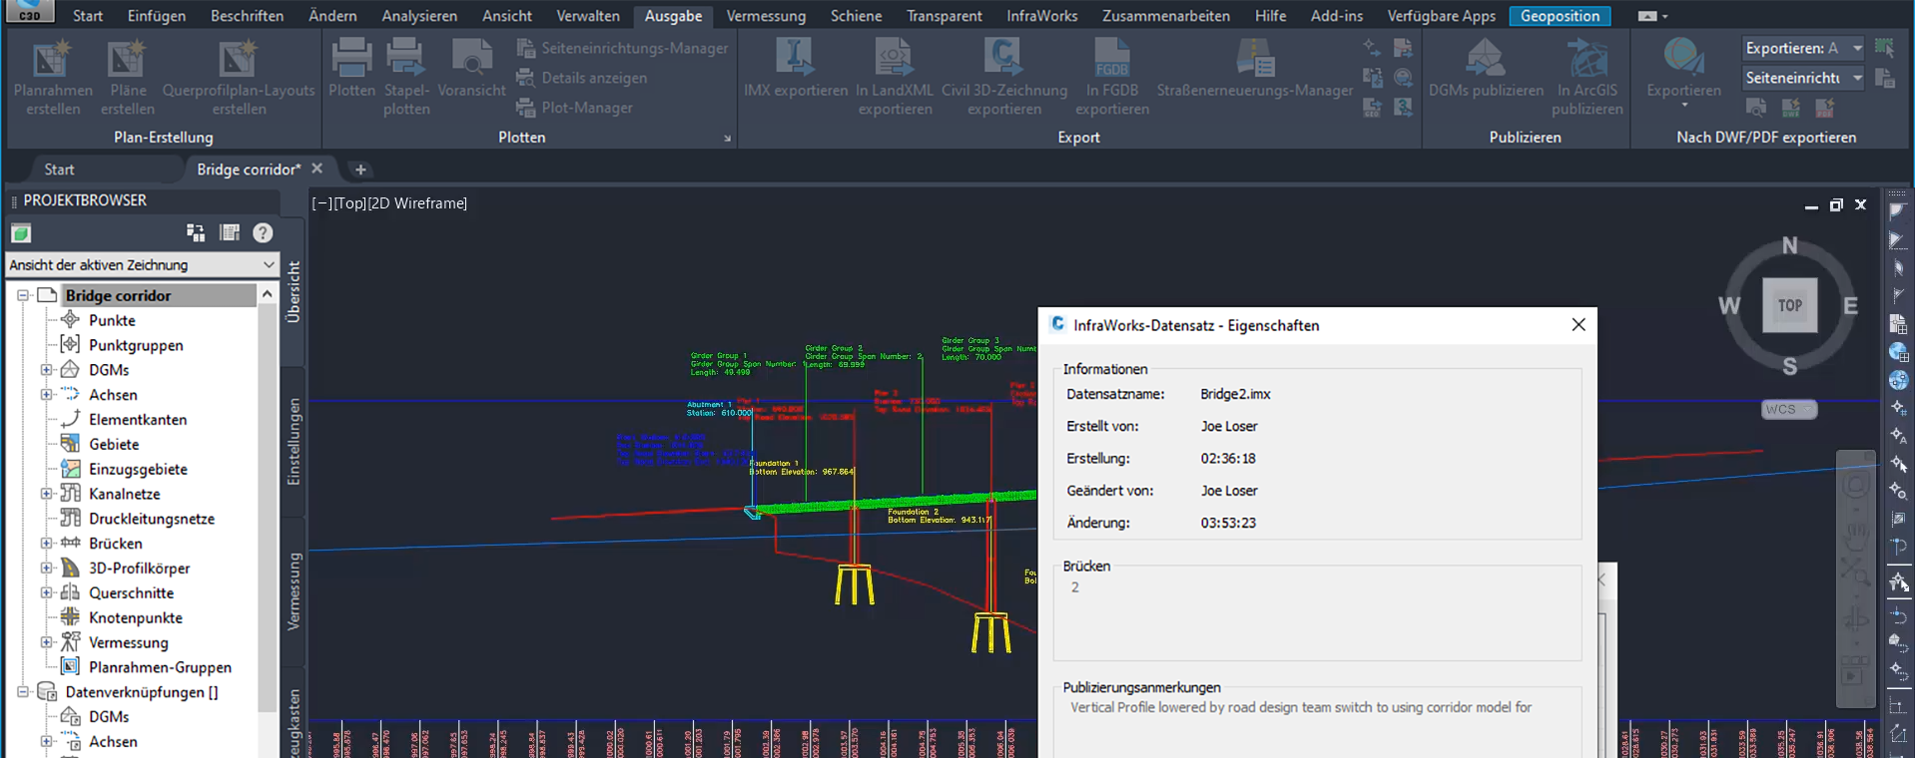Open the Analysieren ribbon tab
Viewport: 1915px width, 758px height.
[419, 16]
